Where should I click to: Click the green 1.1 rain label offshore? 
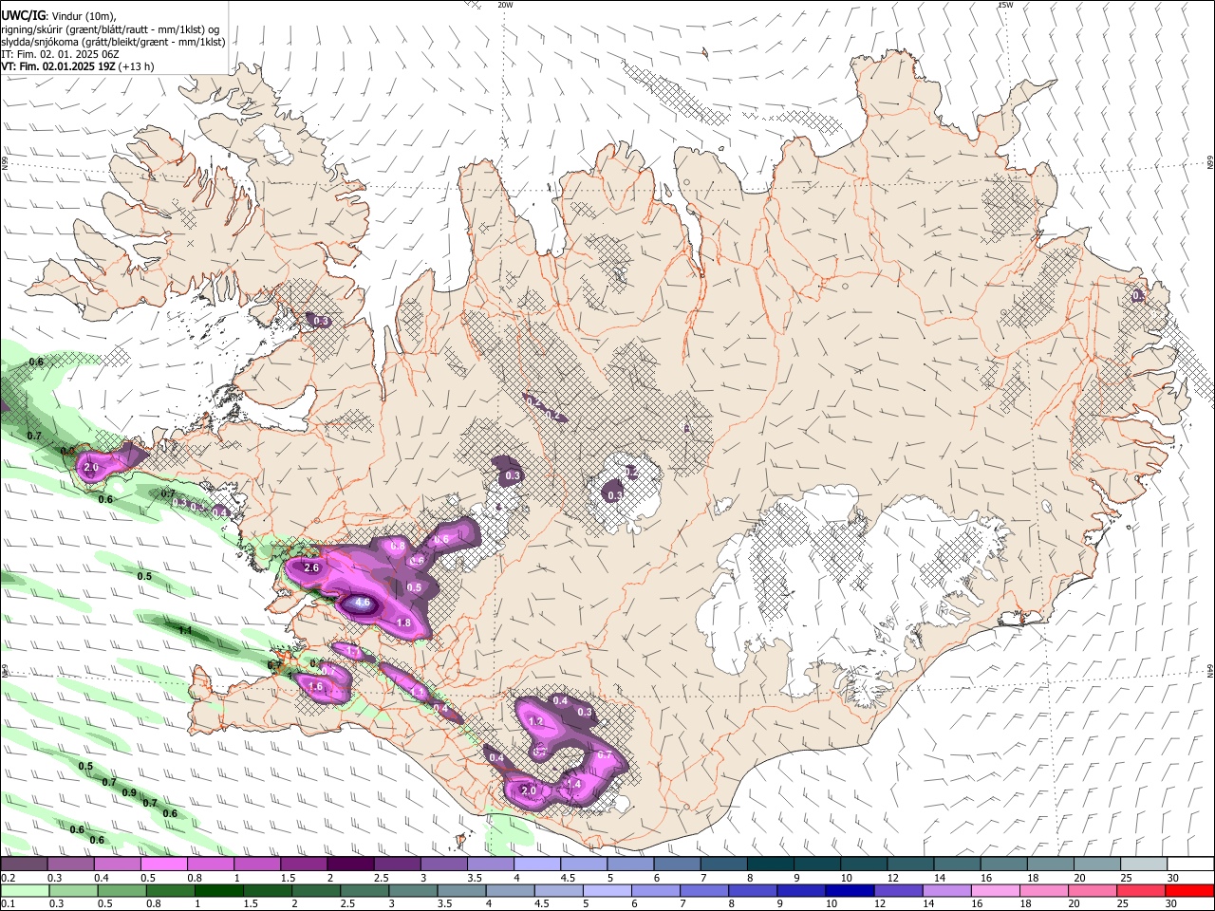[185, 630]
